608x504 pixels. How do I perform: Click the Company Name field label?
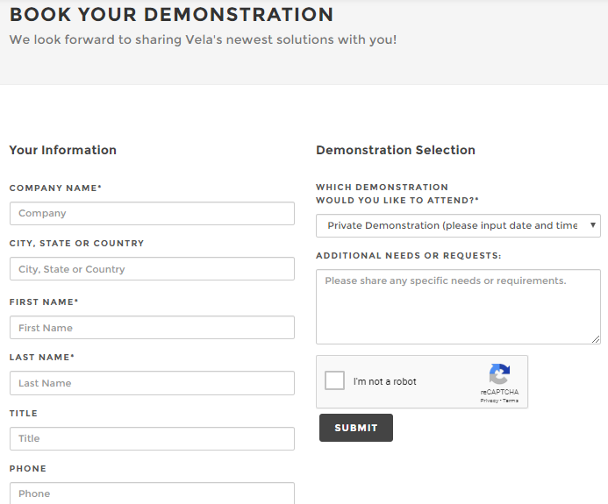55,188
